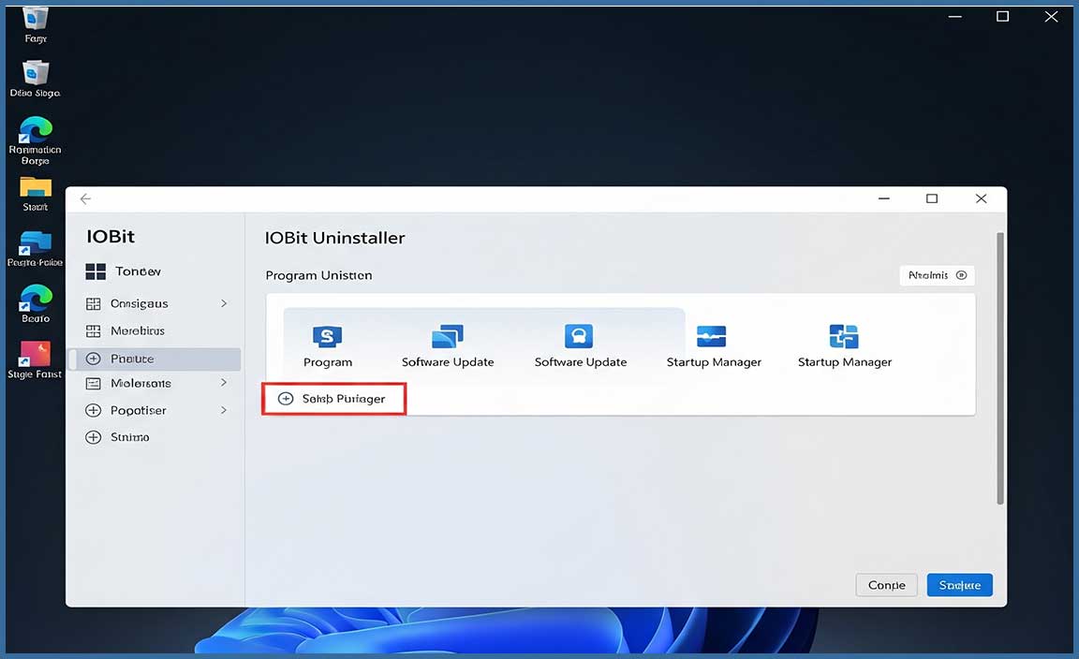Expand the Miolersonts sidebar chevron
The image size is (1079, 659).
tap(224, 383)
